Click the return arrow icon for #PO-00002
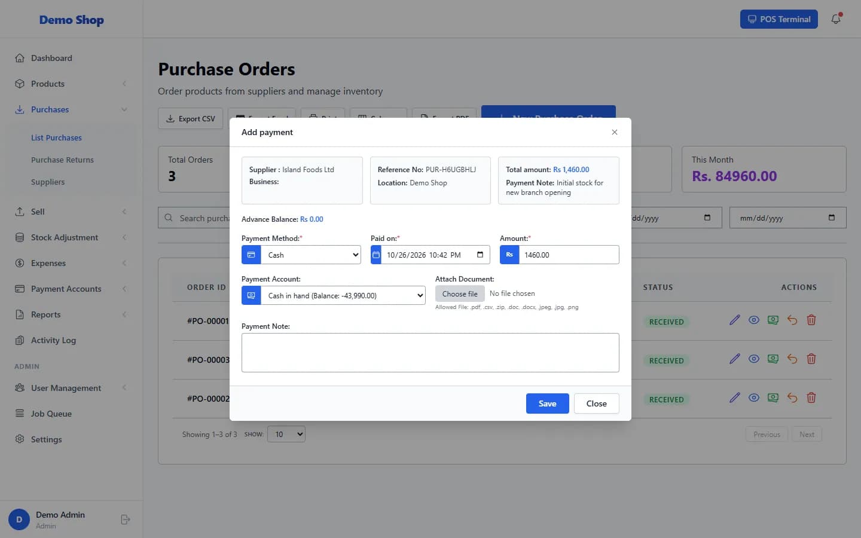 click(792, 398)
